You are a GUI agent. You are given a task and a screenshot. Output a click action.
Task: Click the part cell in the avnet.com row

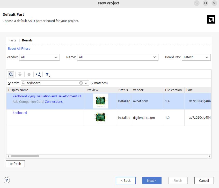tap(198, 101)
